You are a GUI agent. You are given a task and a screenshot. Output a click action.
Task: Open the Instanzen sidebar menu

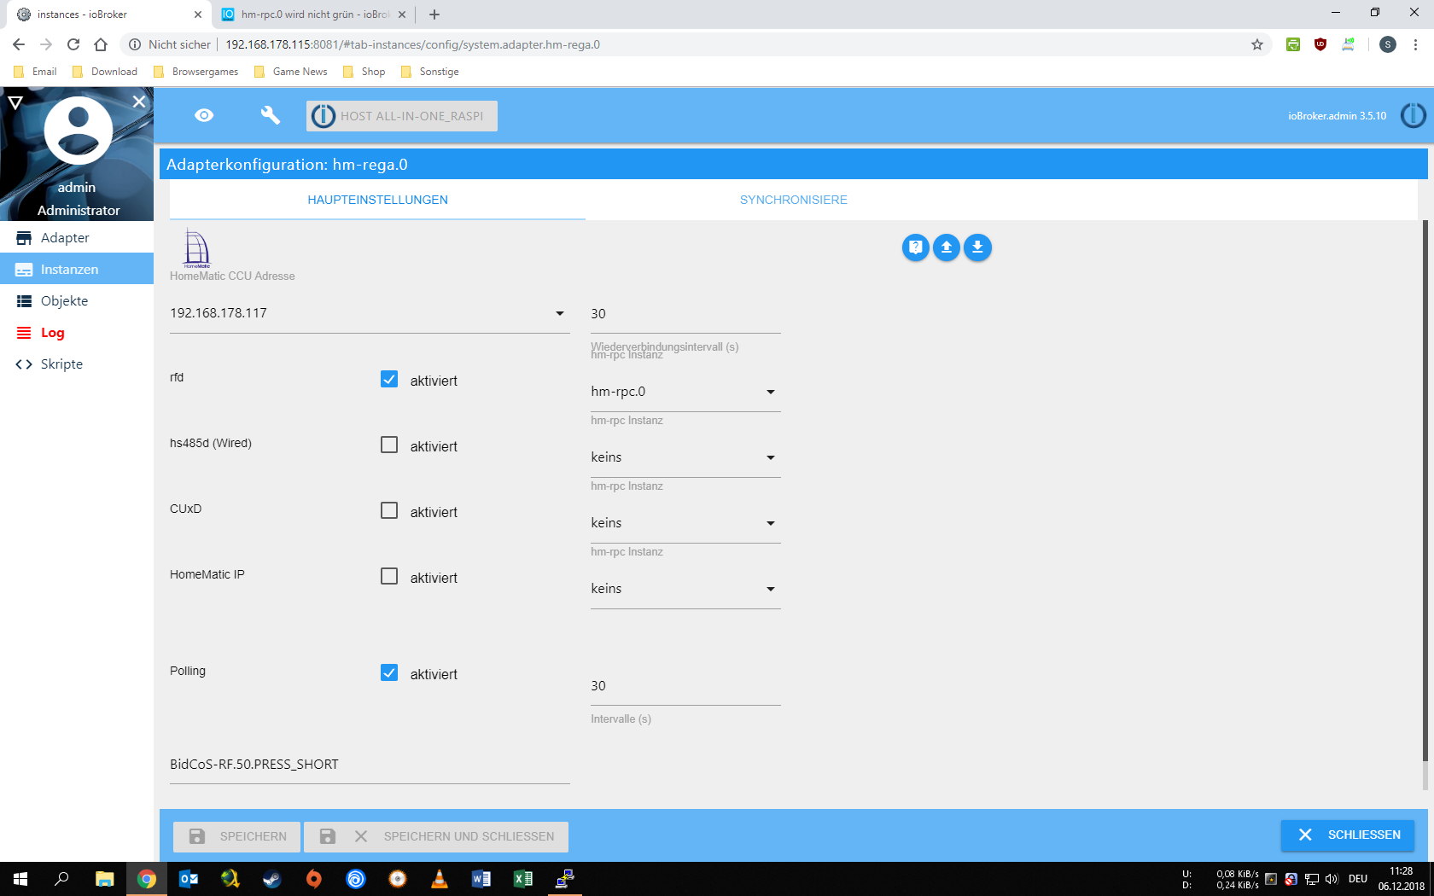(77, 270)
